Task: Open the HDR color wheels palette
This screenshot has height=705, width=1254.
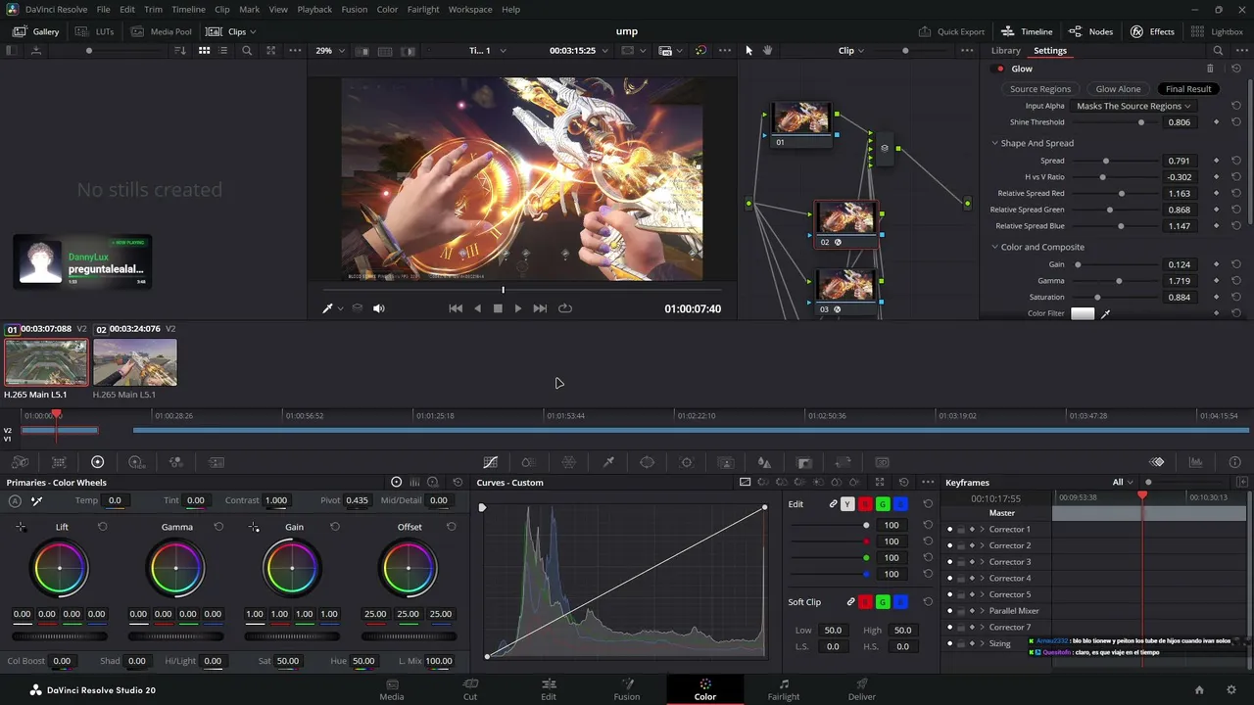Action: pyautogui.click(x=136, y=462)
